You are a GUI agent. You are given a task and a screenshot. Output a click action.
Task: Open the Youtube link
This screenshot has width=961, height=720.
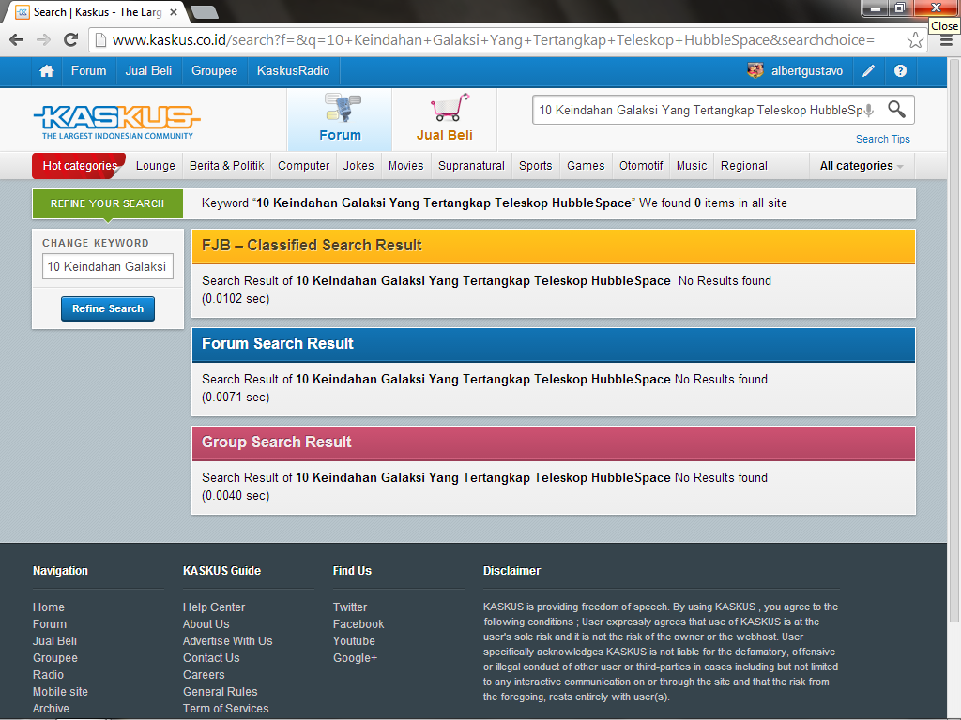coord(354,641)
